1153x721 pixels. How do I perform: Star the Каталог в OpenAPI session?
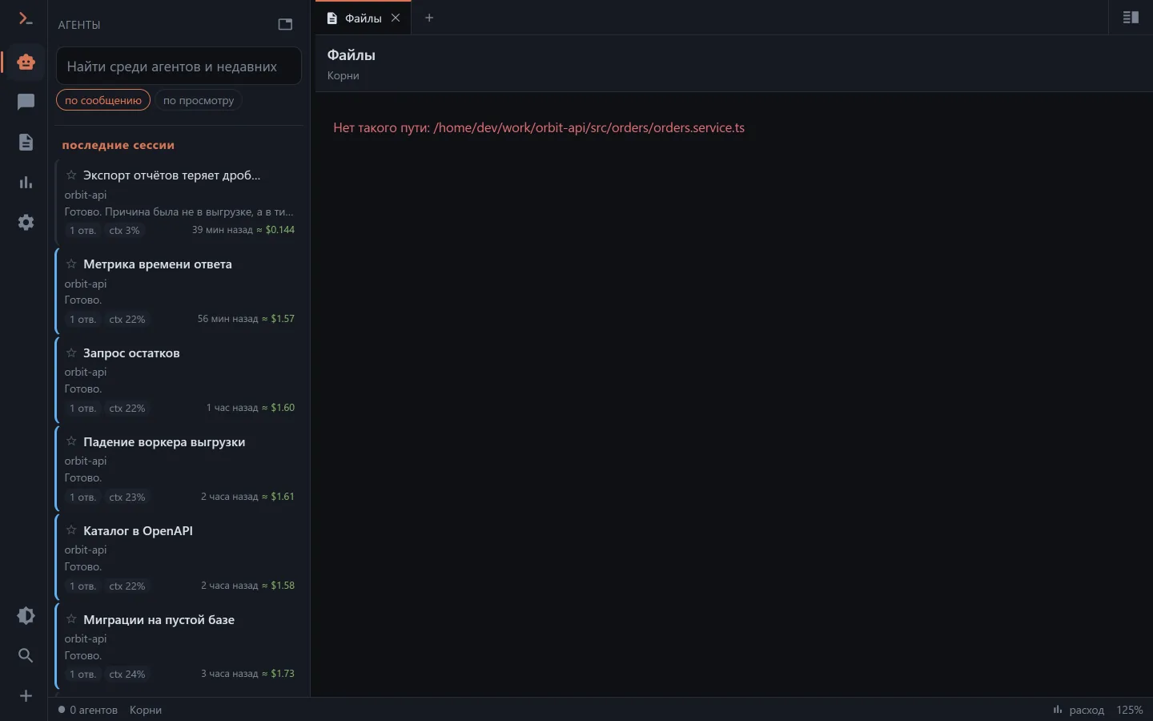point(71,530)
